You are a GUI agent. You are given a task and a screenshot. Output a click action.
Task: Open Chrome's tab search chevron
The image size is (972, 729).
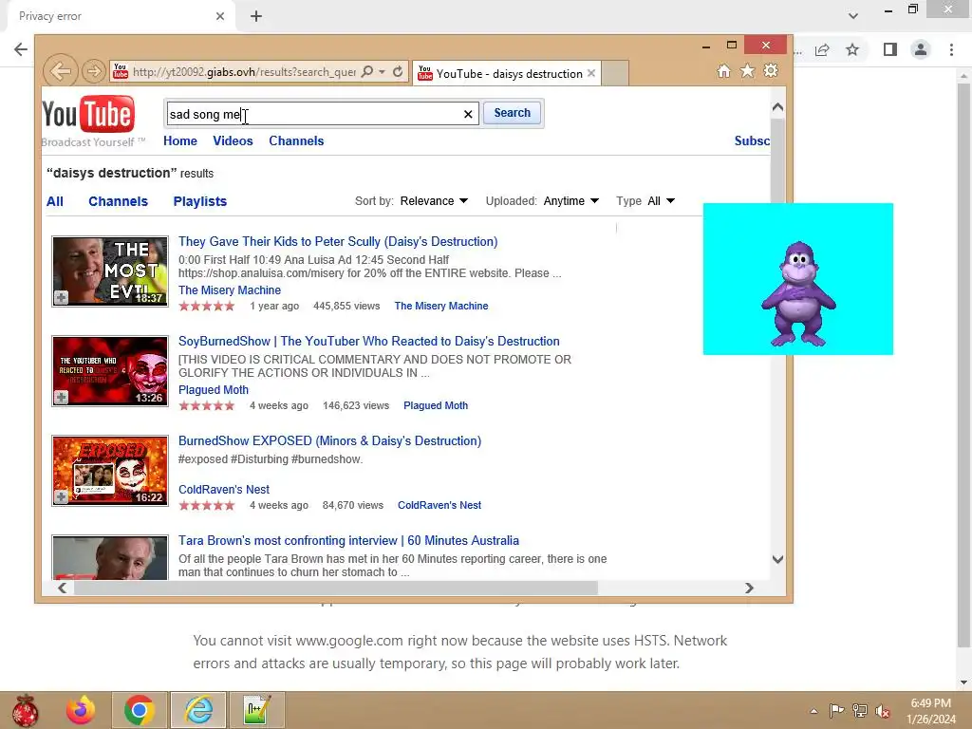[x=853, y=16]
